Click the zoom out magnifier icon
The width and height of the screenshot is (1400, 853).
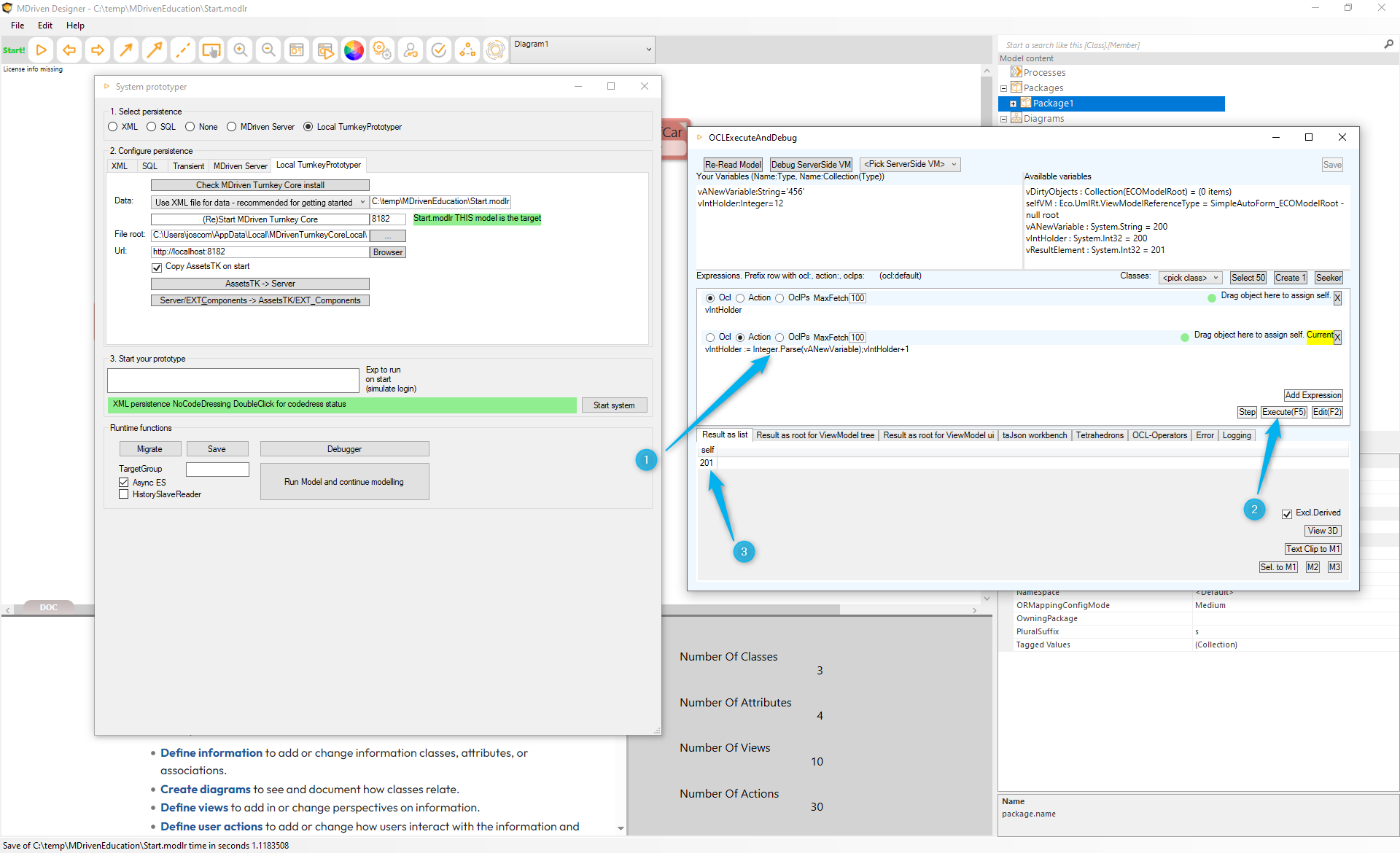coord(268,50)
